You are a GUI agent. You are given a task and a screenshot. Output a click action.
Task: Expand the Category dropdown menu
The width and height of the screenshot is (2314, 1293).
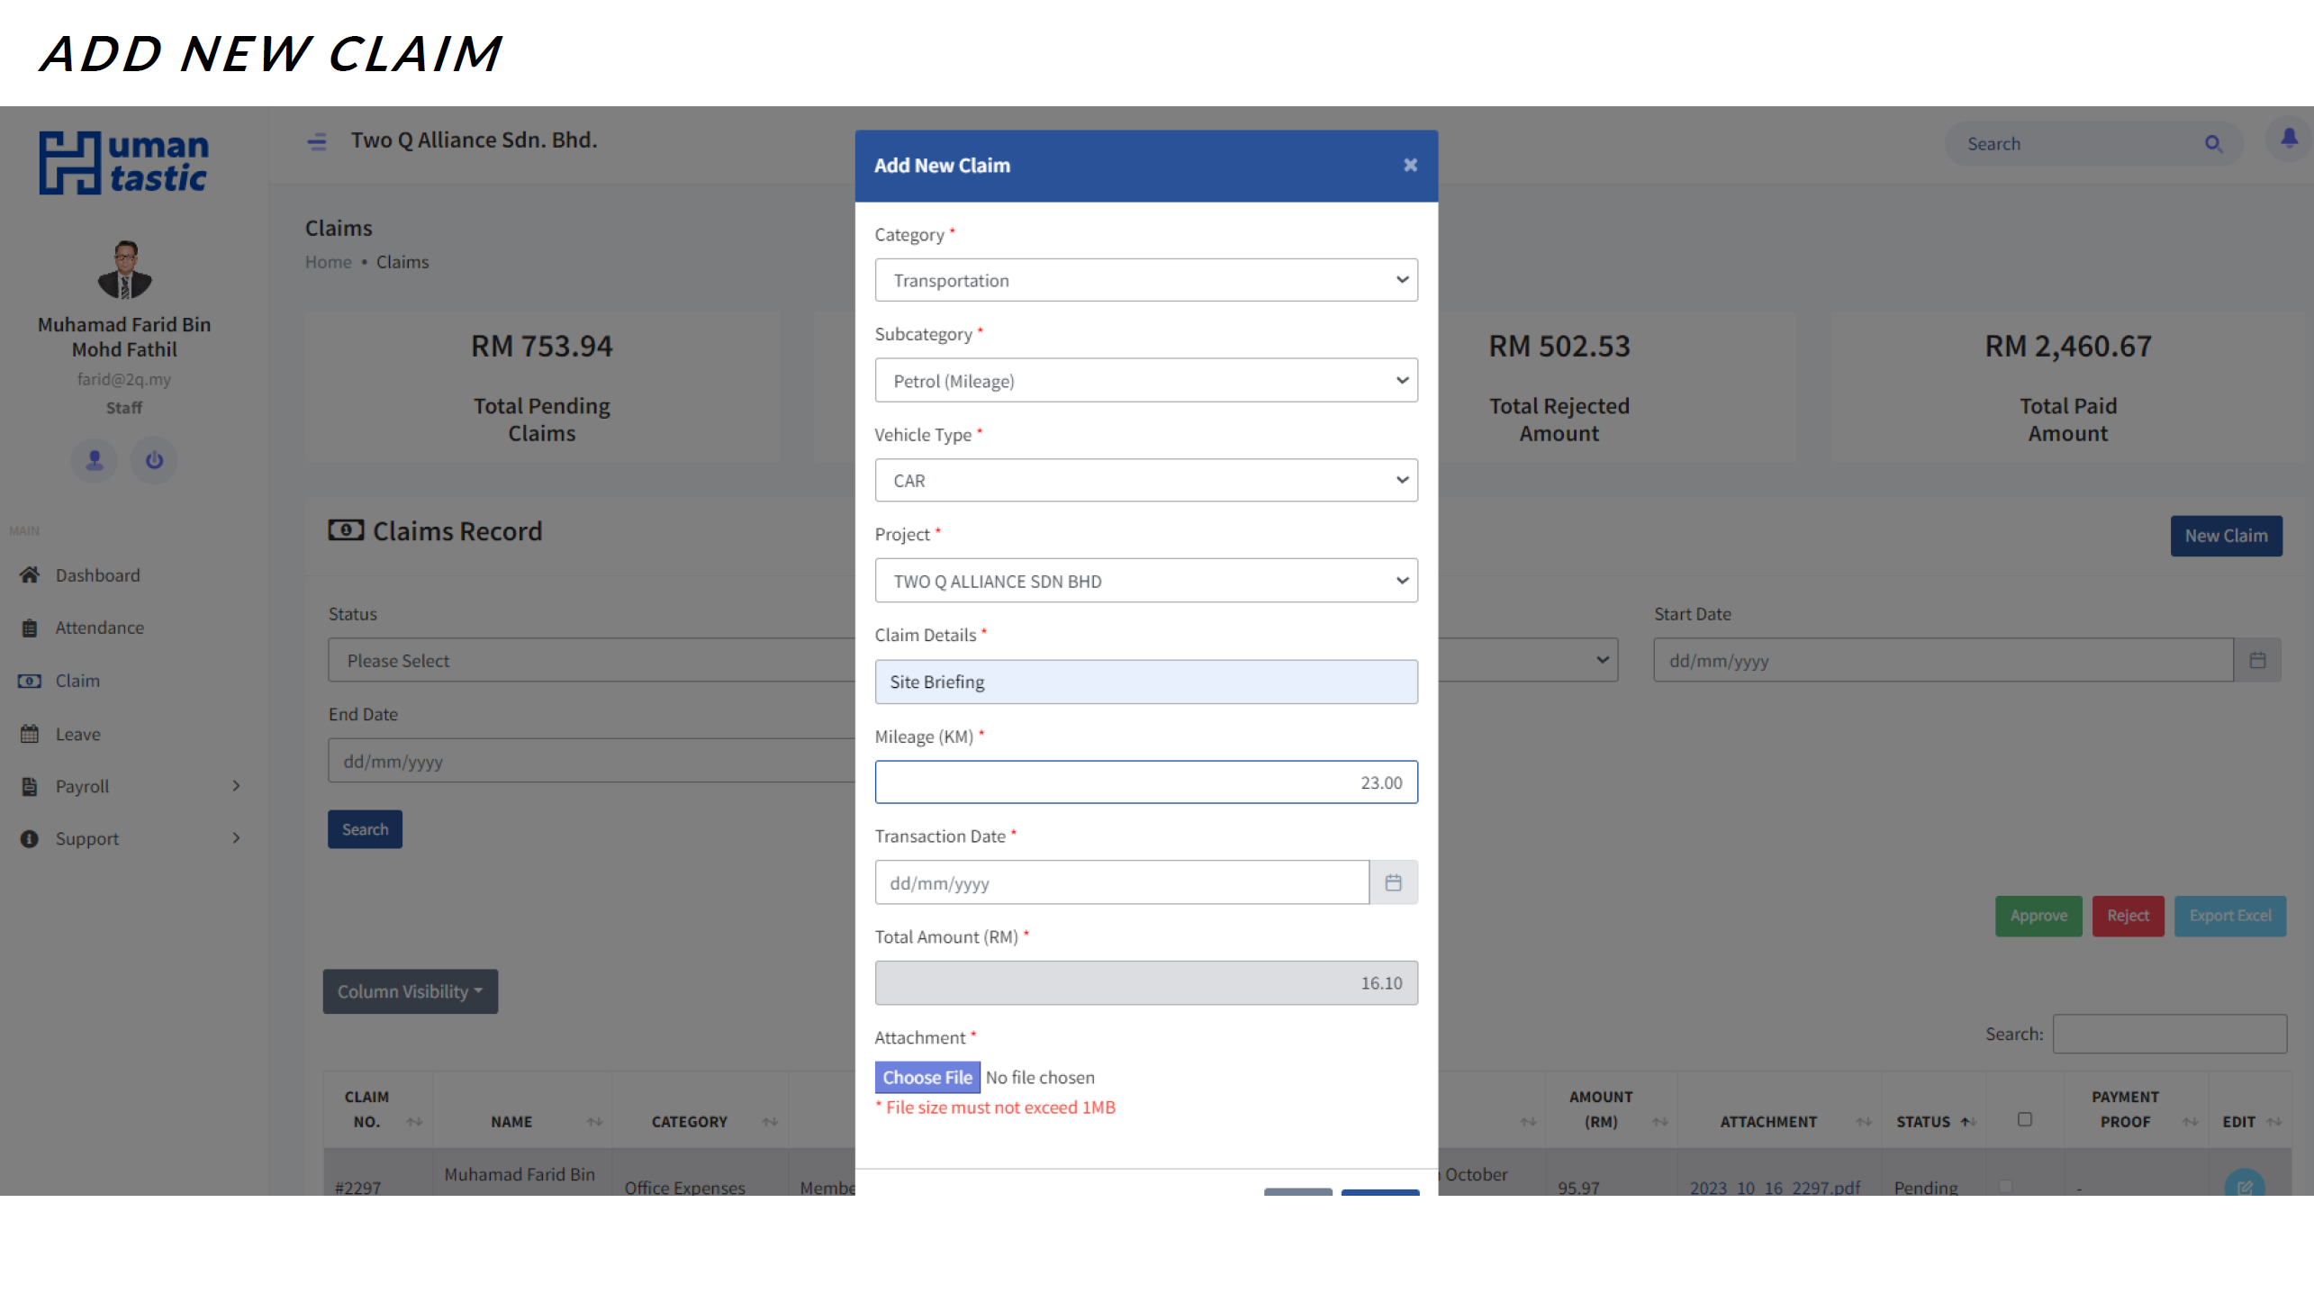pyautogui.click(x=1146, y=279)
